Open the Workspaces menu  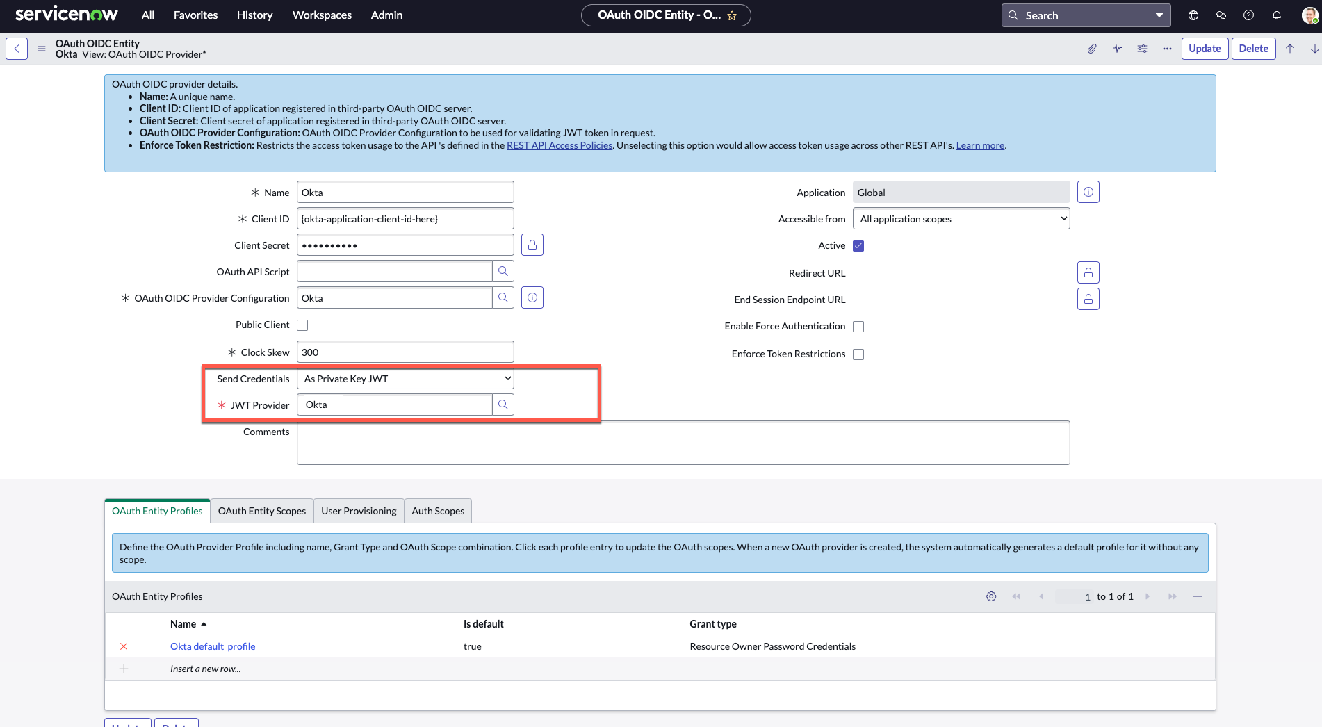click(x=322, y=15)
